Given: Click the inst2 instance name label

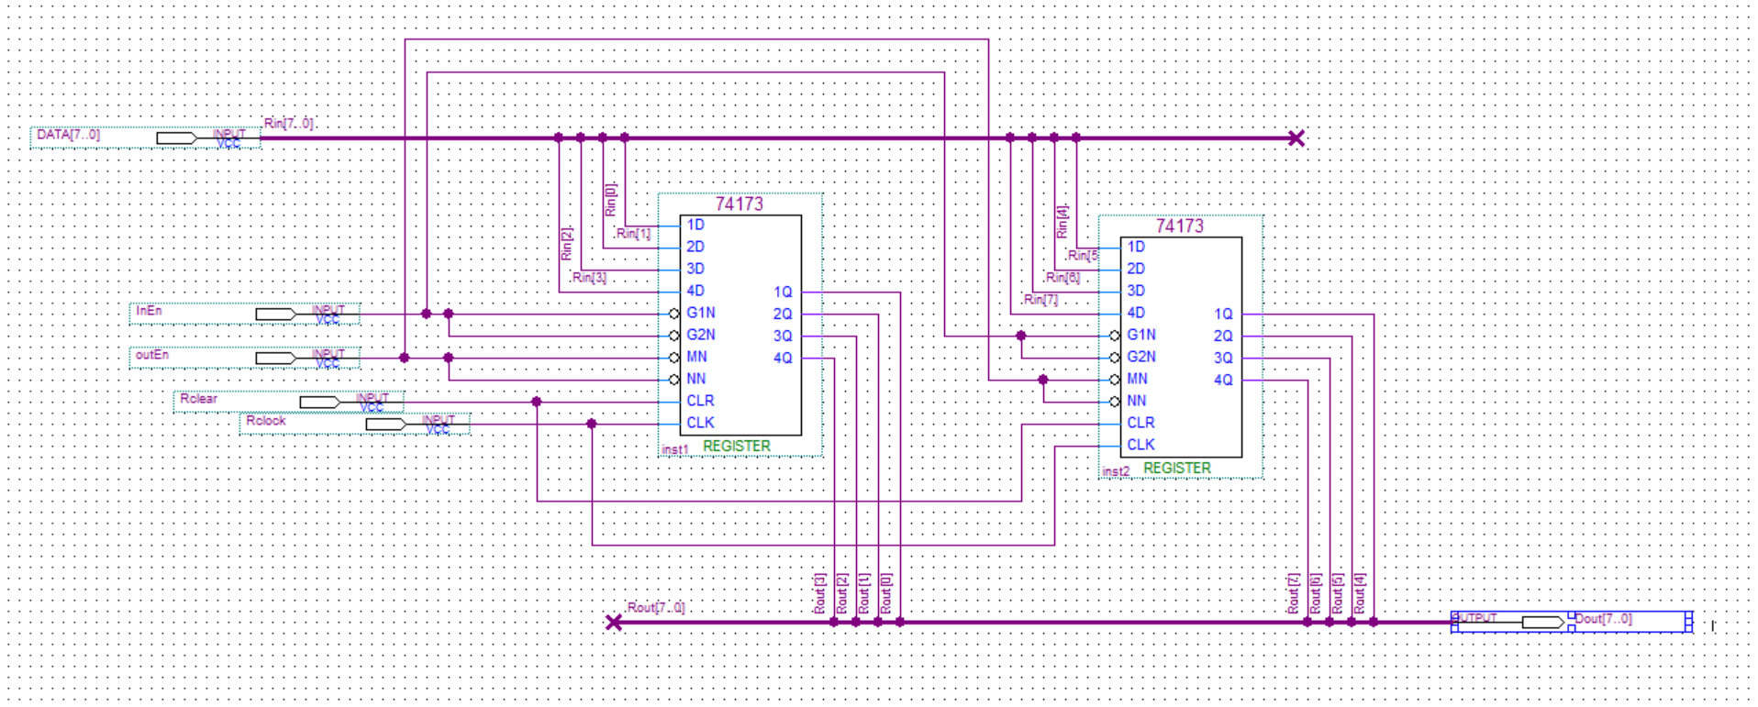Looking at the screenshot, I should pyautogui.click(x=1116, y=471).
